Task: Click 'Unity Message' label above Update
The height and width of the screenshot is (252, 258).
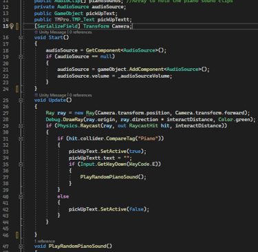Action: click(52, 95)
